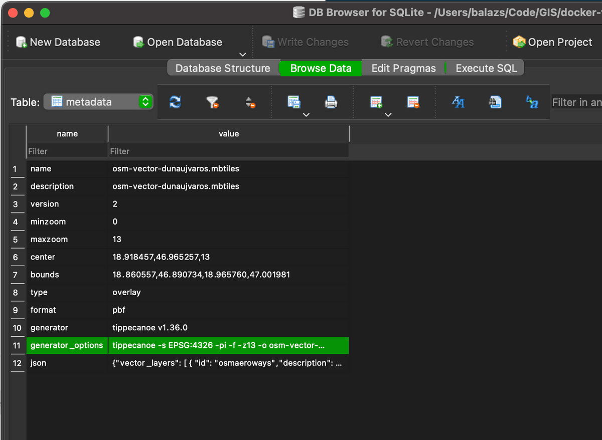Image resolution: width=602 pixels, height=440 pixels.
Task: Click the Open Project button
Action: [553, 42]
